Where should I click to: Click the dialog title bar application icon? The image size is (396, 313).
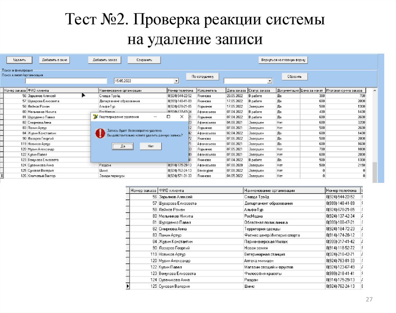click(x=95, y=117)
